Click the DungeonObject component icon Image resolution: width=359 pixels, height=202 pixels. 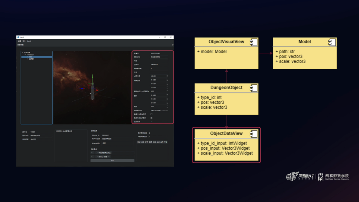point(253,88)
